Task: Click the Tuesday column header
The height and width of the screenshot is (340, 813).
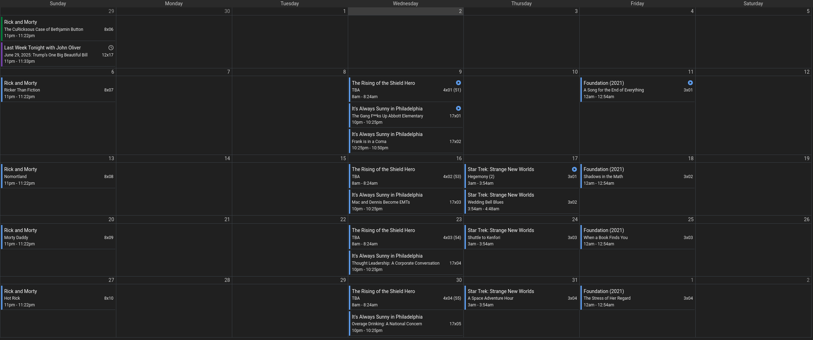Action: pyautogui.click(x=290, y=4)
